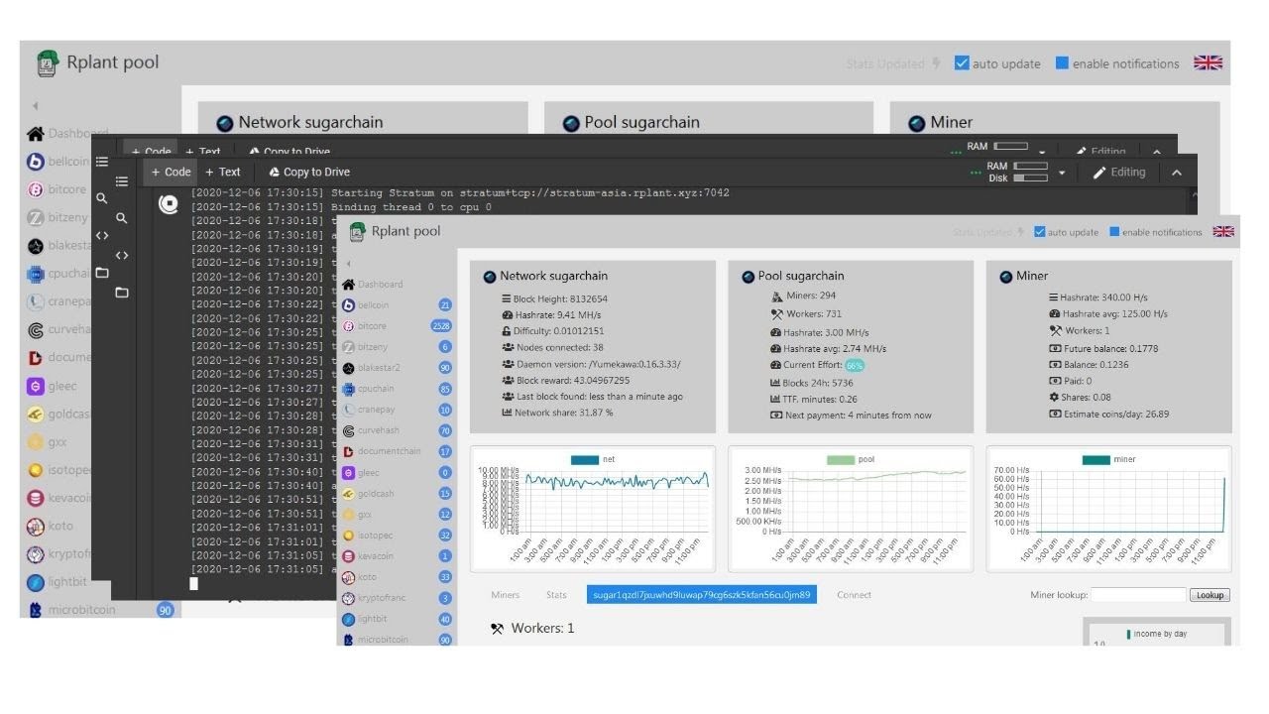This screenshot has width=1269, height=714.
Task: Select cranepay icon in front Rplant sidebar
Action: point(348,410)
